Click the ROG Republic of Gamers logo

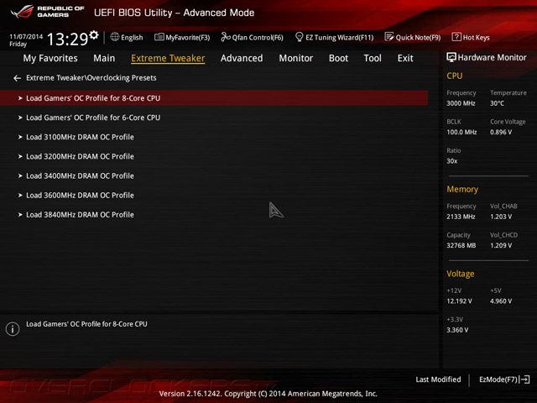pos(47,12)
